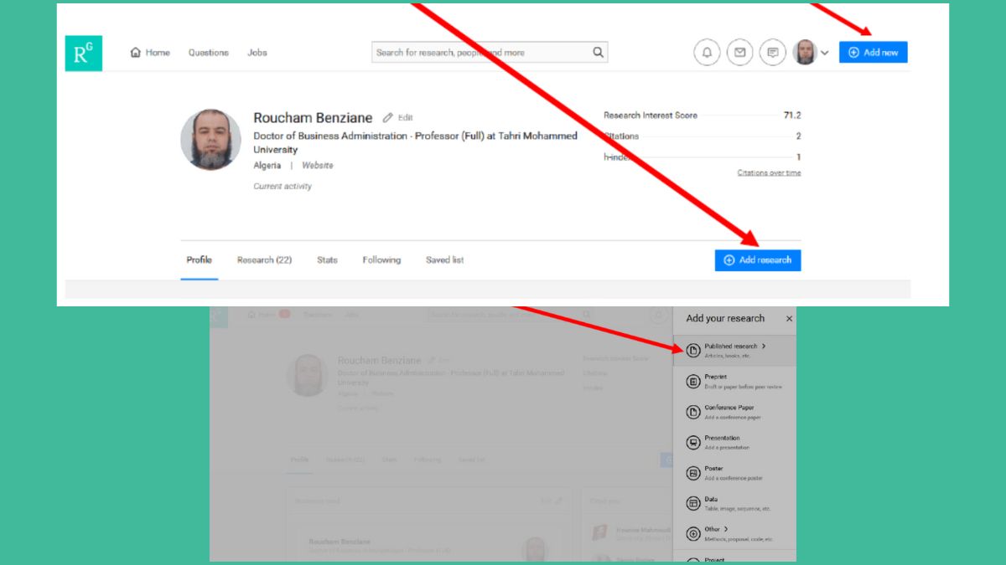Click the search magnifier icon
The height and width of the screenshot is (565, 1006).
[x=598, y=52]
